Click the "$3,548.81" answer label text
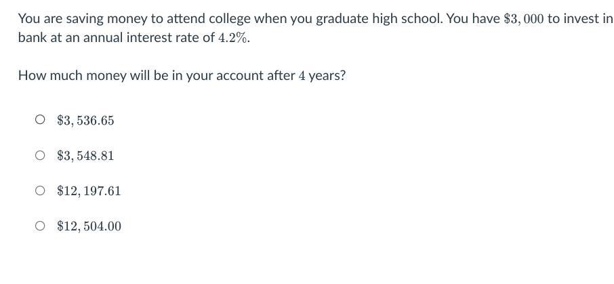Image resolution: width=614 pixels, height=284 pixels. (85, 156)
